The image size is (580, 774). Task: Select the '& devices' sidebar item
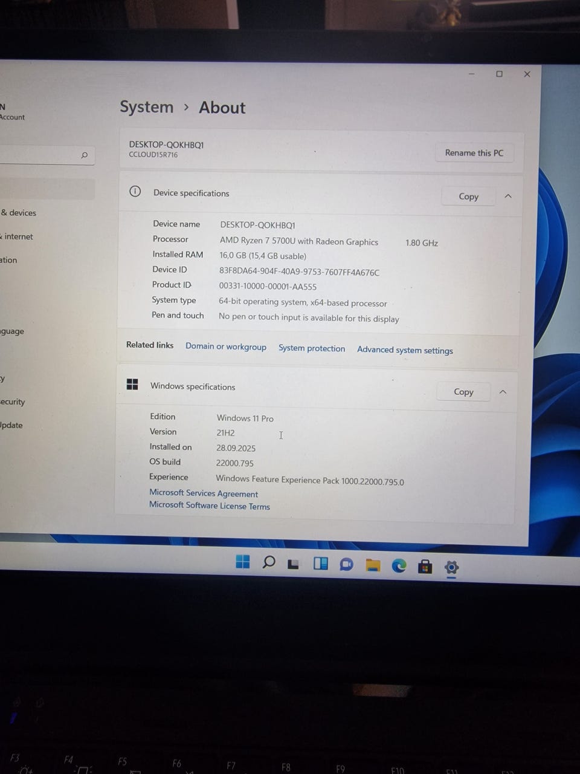(18, 213)
